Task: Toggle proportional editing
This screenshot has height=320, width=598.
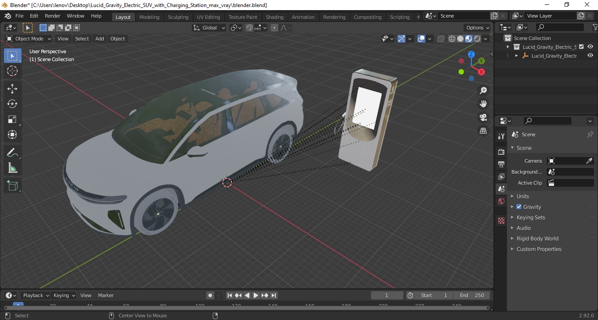Action: (x=274, y=28)
